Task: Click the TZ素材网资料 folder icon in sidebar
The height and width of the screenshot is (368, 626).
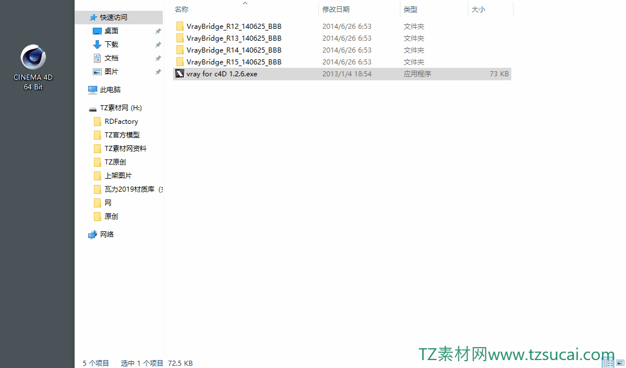Action: pyautogui.click(x=97, y=149)
